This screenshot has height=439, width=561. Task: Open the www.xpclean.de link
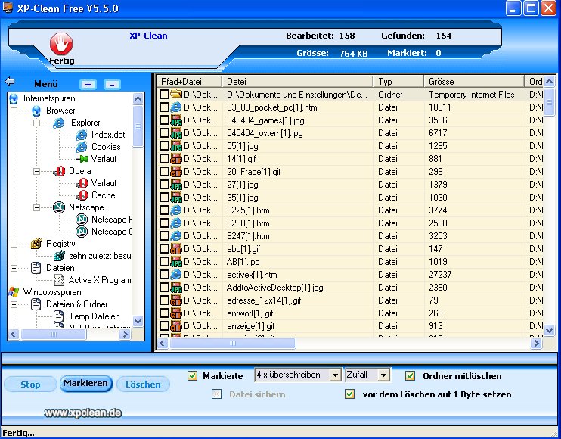tap(82, 413)
